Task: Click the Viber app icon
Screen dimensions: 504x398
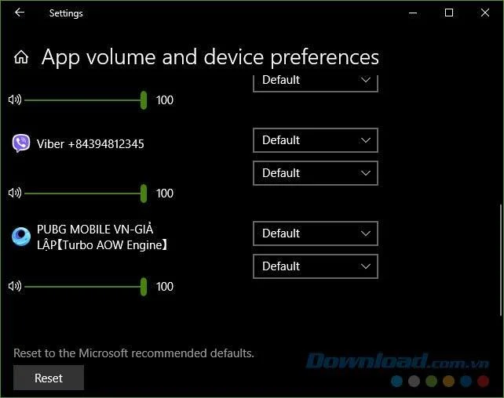Action: click(x=21, y=143)
